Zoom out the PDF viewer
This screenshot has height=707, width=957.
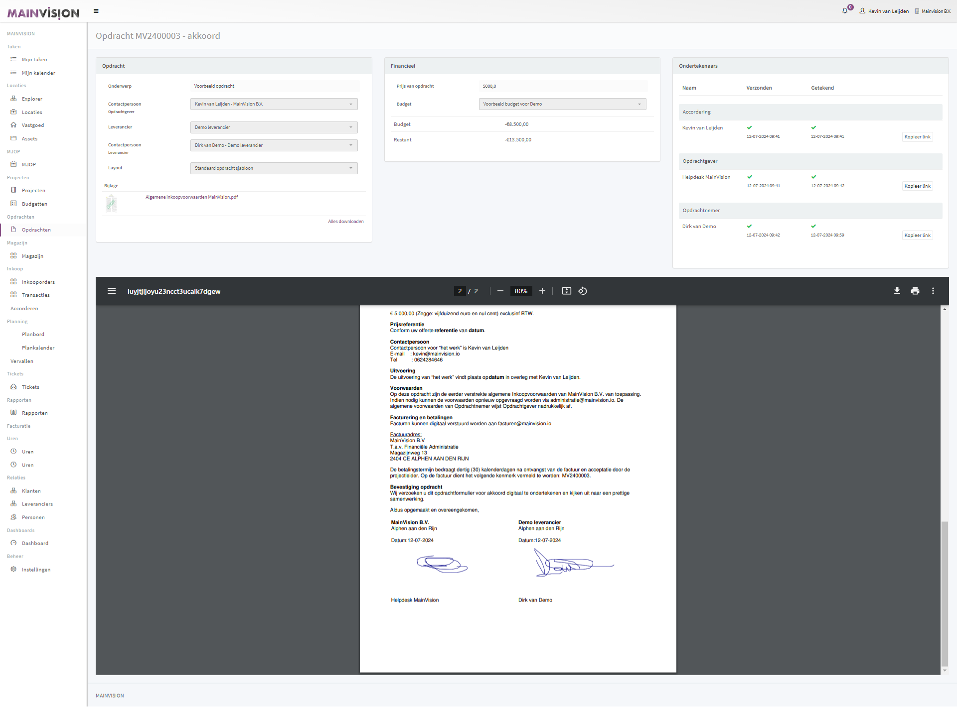click(500, 291)
